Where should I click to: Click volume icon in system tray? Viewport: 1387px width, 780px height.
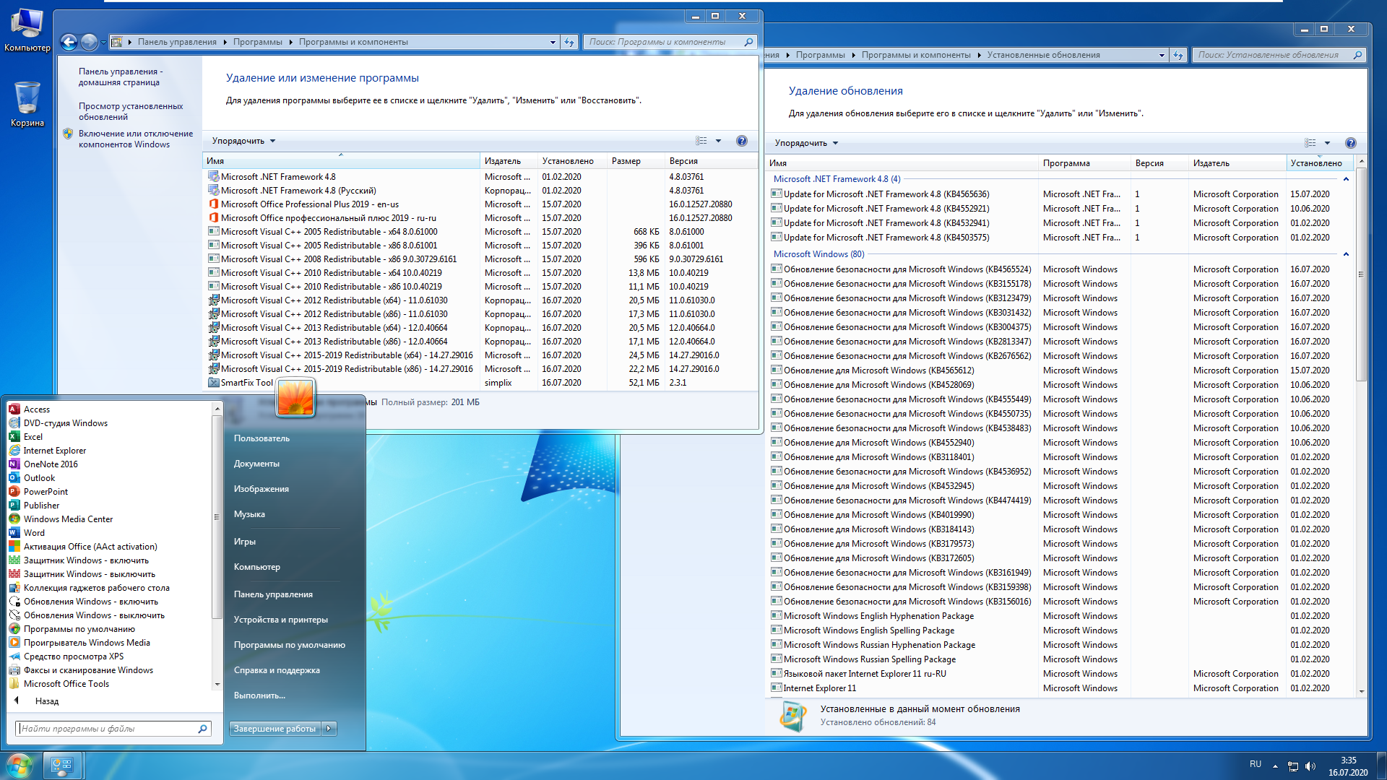pos(1310,766)
